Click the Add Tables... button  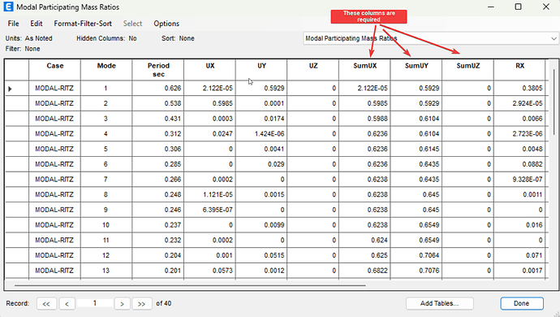coord(439,303)
